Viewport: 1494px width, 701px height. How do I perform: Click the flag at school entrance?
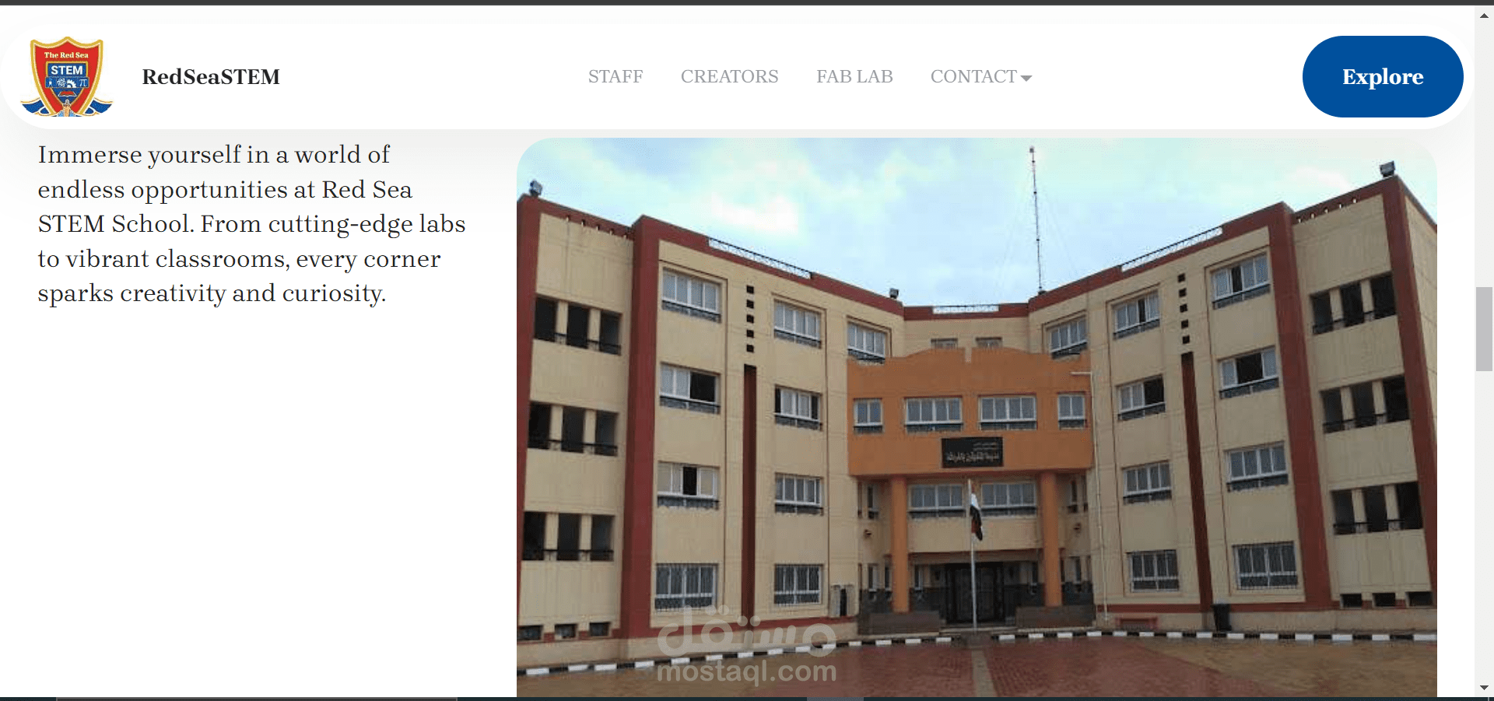[975, 513]
